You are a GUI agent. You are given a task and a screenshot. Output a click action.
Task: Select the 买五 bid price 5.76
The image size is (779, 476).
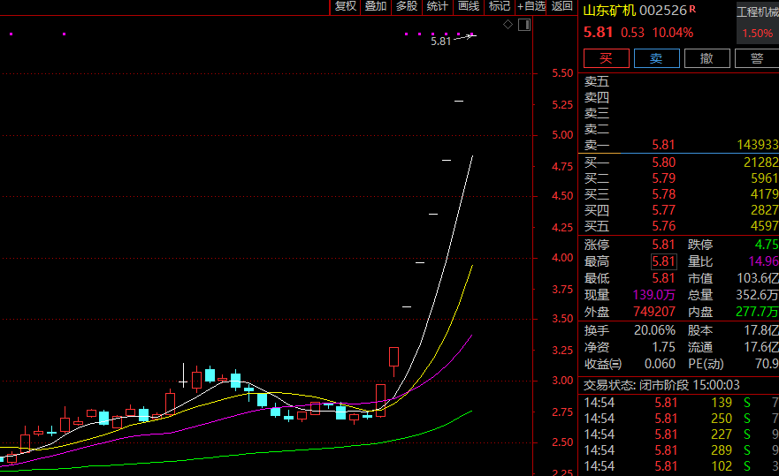coord(663,226)
